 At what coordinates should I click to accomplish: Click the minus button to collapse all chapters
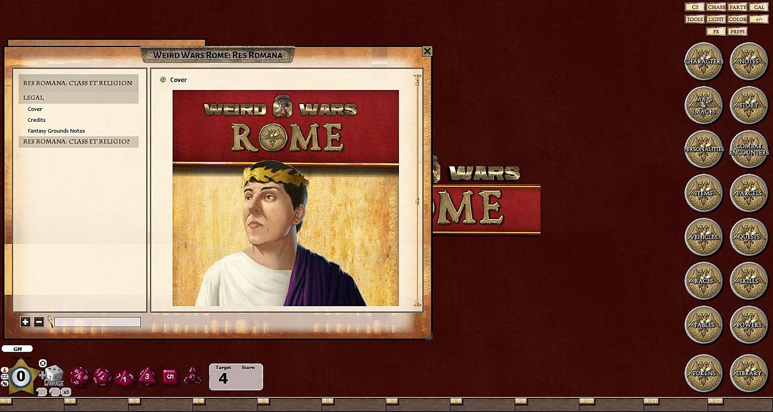[x=38, y=321]
